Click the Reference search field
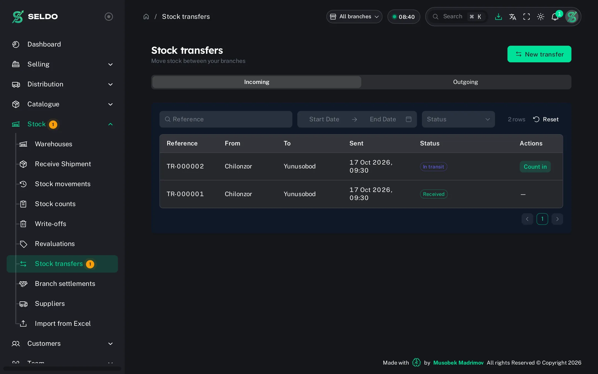Viewport: 598px width, 374px height. [x=226, y=119]
